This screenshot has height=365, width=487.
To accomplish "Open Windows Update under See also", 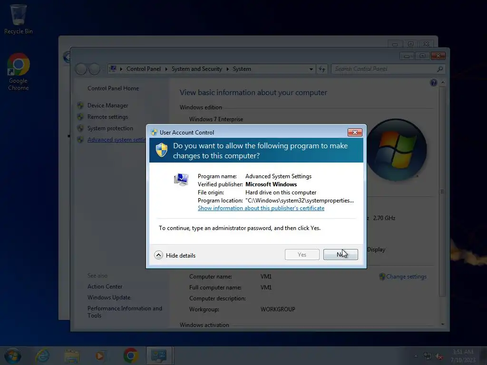I will click(109, 298).
